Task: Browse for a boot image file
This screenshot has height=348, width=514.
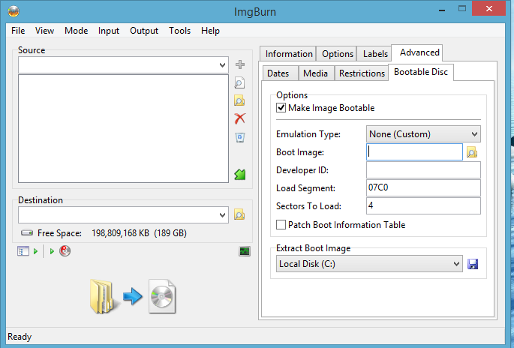Action: (472, 152)
